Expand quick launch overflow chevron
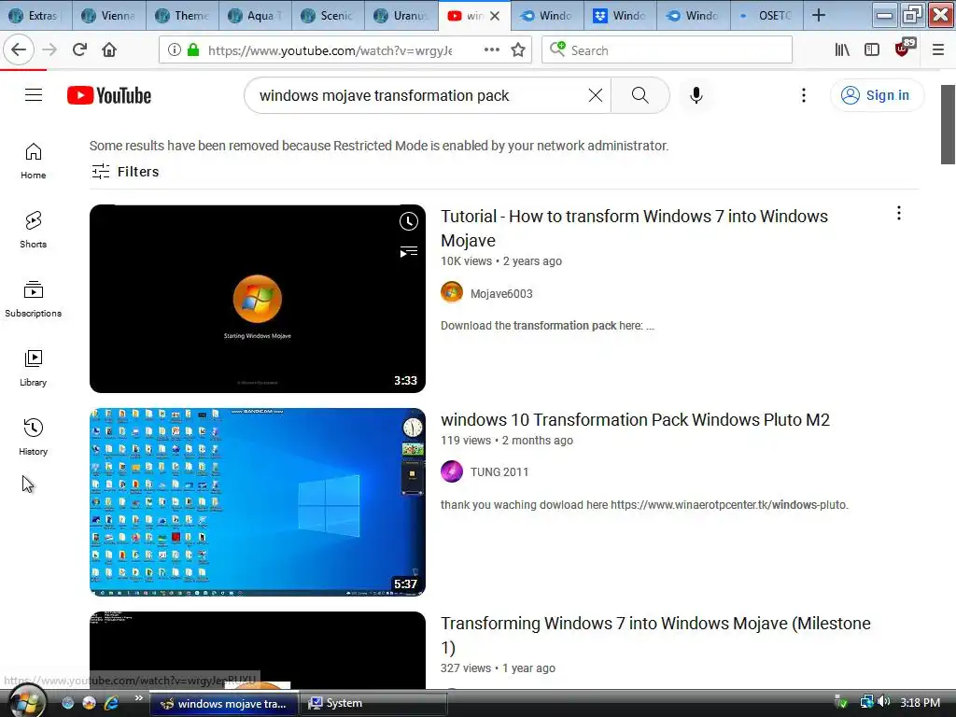The image size is (956, 717). (x=138, y=698)
